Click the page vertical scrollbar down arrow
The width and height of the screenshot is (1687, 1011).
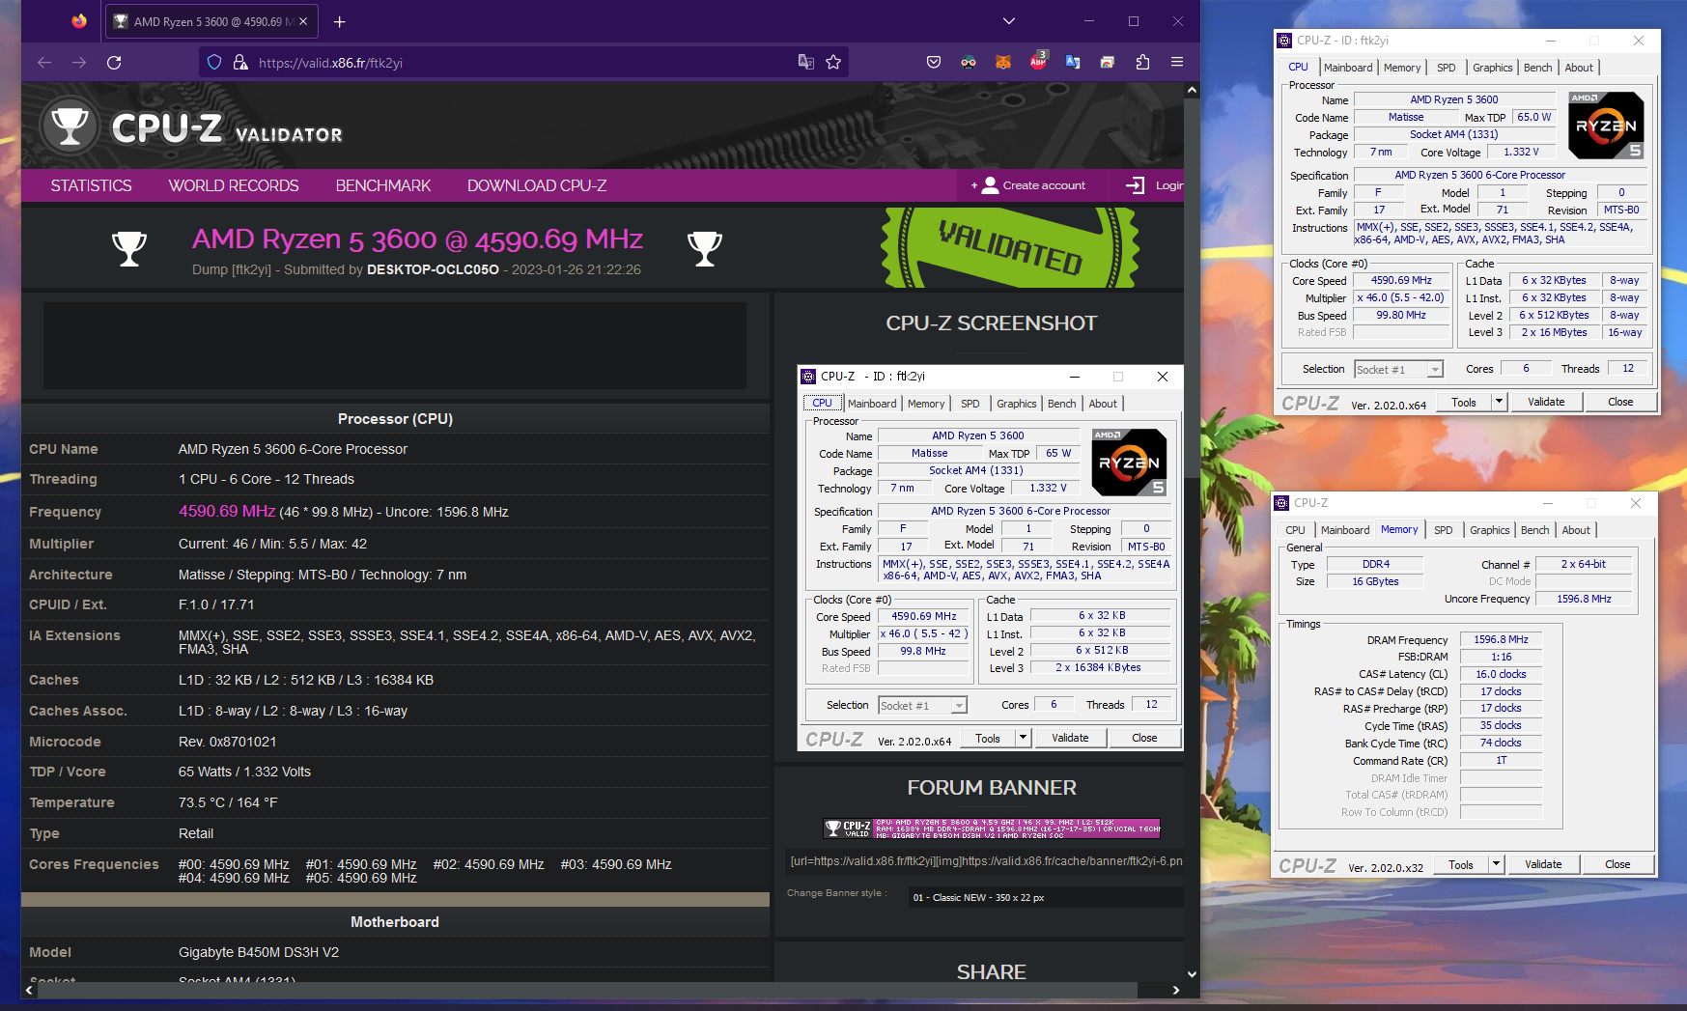coord(1192,974)
